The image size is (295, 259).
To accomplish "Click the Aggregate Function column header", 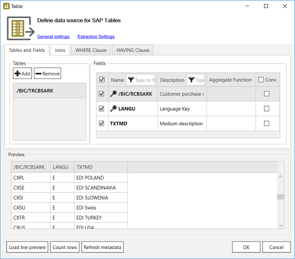I will (231, 80).
